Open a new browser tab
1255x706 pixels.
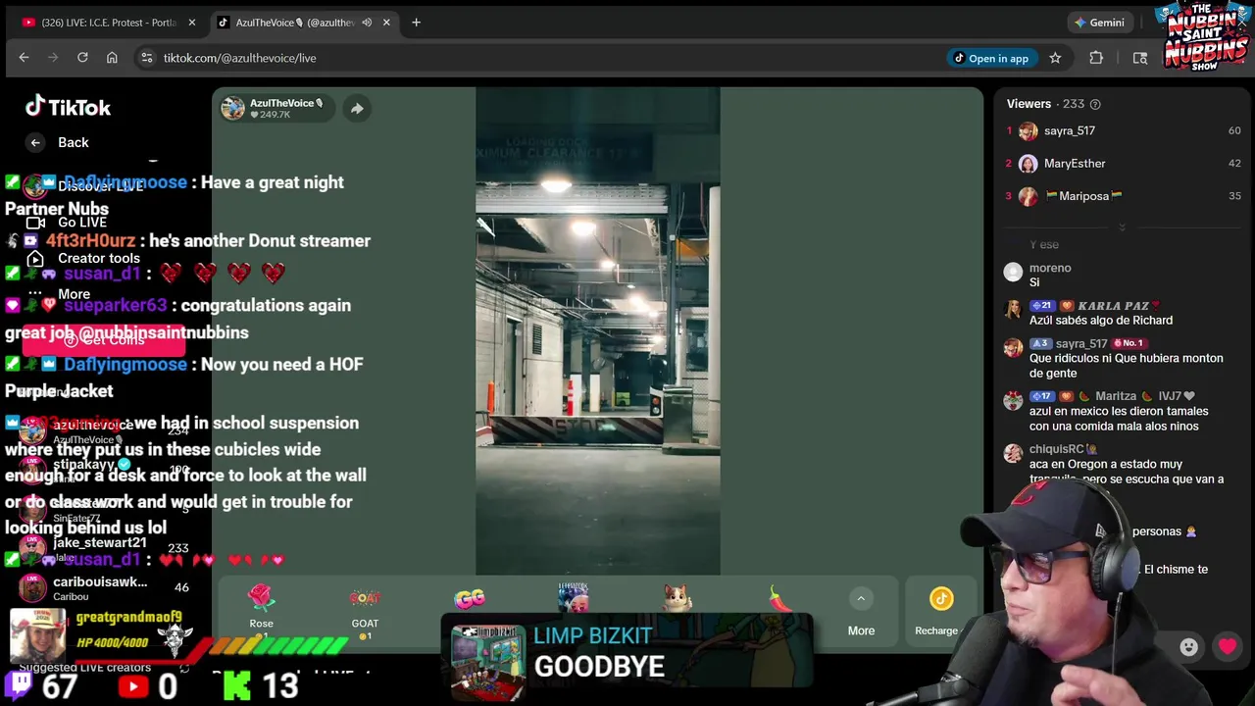click(x=416, y=23)
